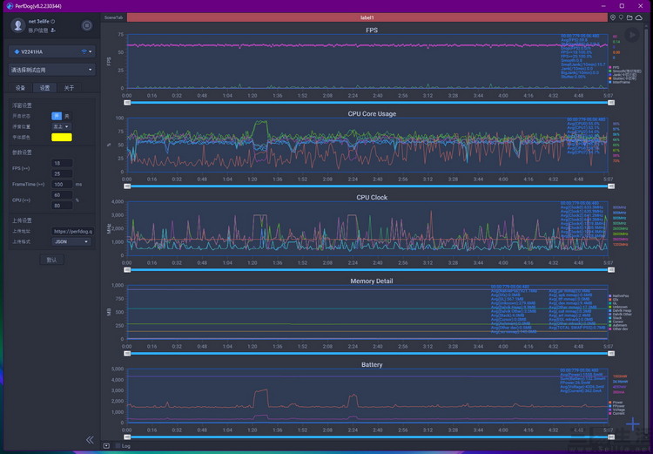Click the 默认 default button
This screenshot has width=653, height=454.
(x=51, y=260)
